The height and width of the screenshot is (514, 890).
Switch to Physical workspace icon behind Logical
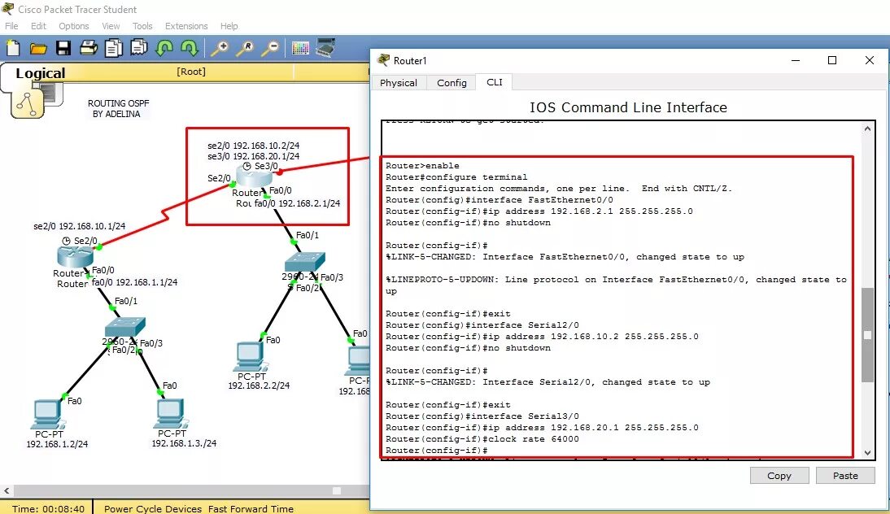tap(51, 93)
